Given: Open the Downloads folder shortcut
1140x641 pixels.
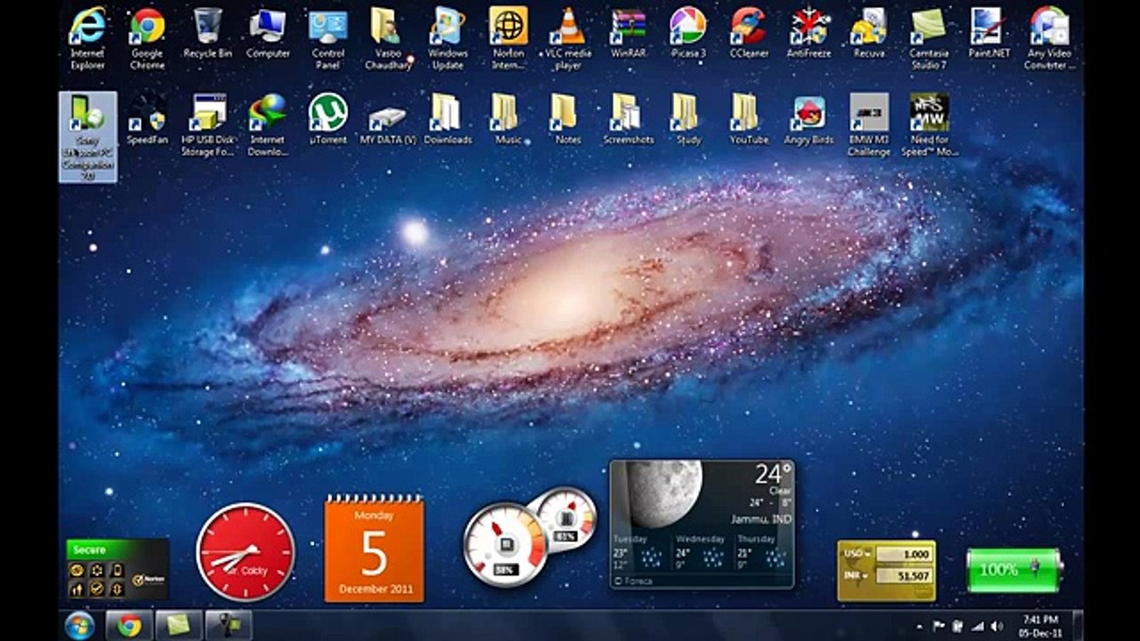Looking at the screenshot, I should (x=448, y=119).
